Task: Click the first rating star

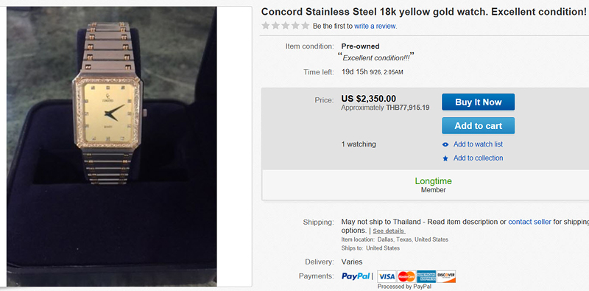Action: click(x=266, y=26)
